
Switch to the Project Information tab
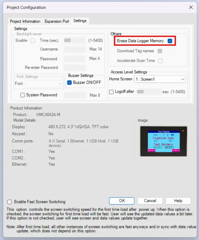(x=25, y=21)
